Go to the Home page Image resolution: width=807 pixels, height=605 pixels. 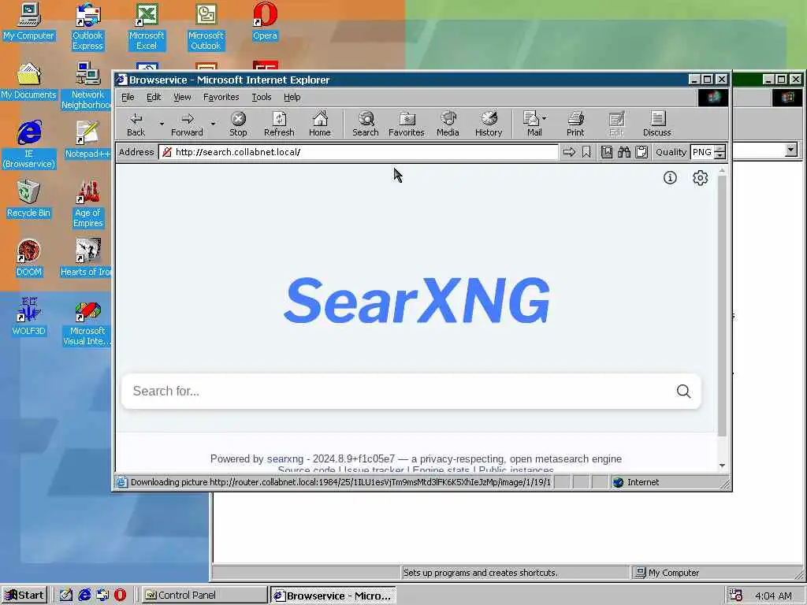coord(320,124)
